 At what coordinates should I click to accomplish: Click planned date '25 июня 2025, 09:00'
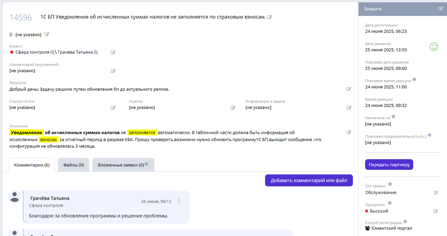pyautogui.click(x=386, y=68)
